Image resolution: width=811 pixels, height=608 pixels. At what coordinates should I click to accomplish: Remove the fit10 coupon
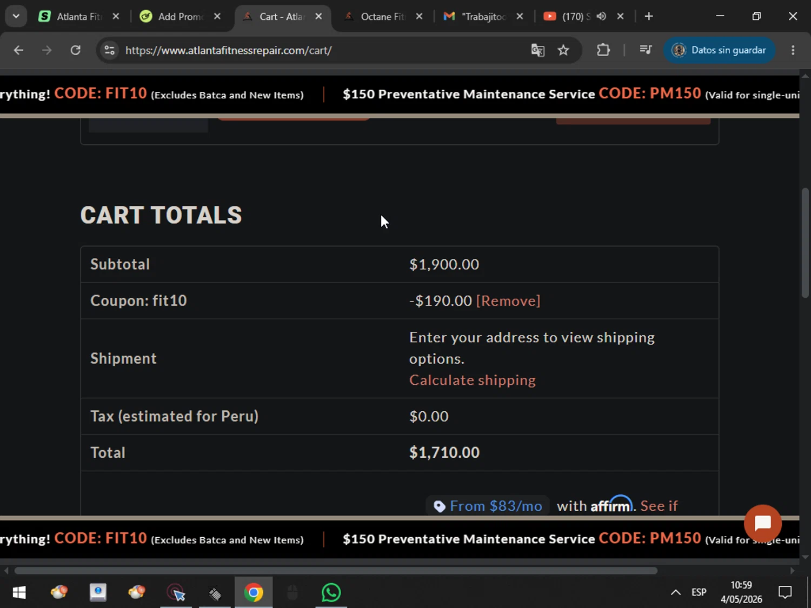click(508, 300)
